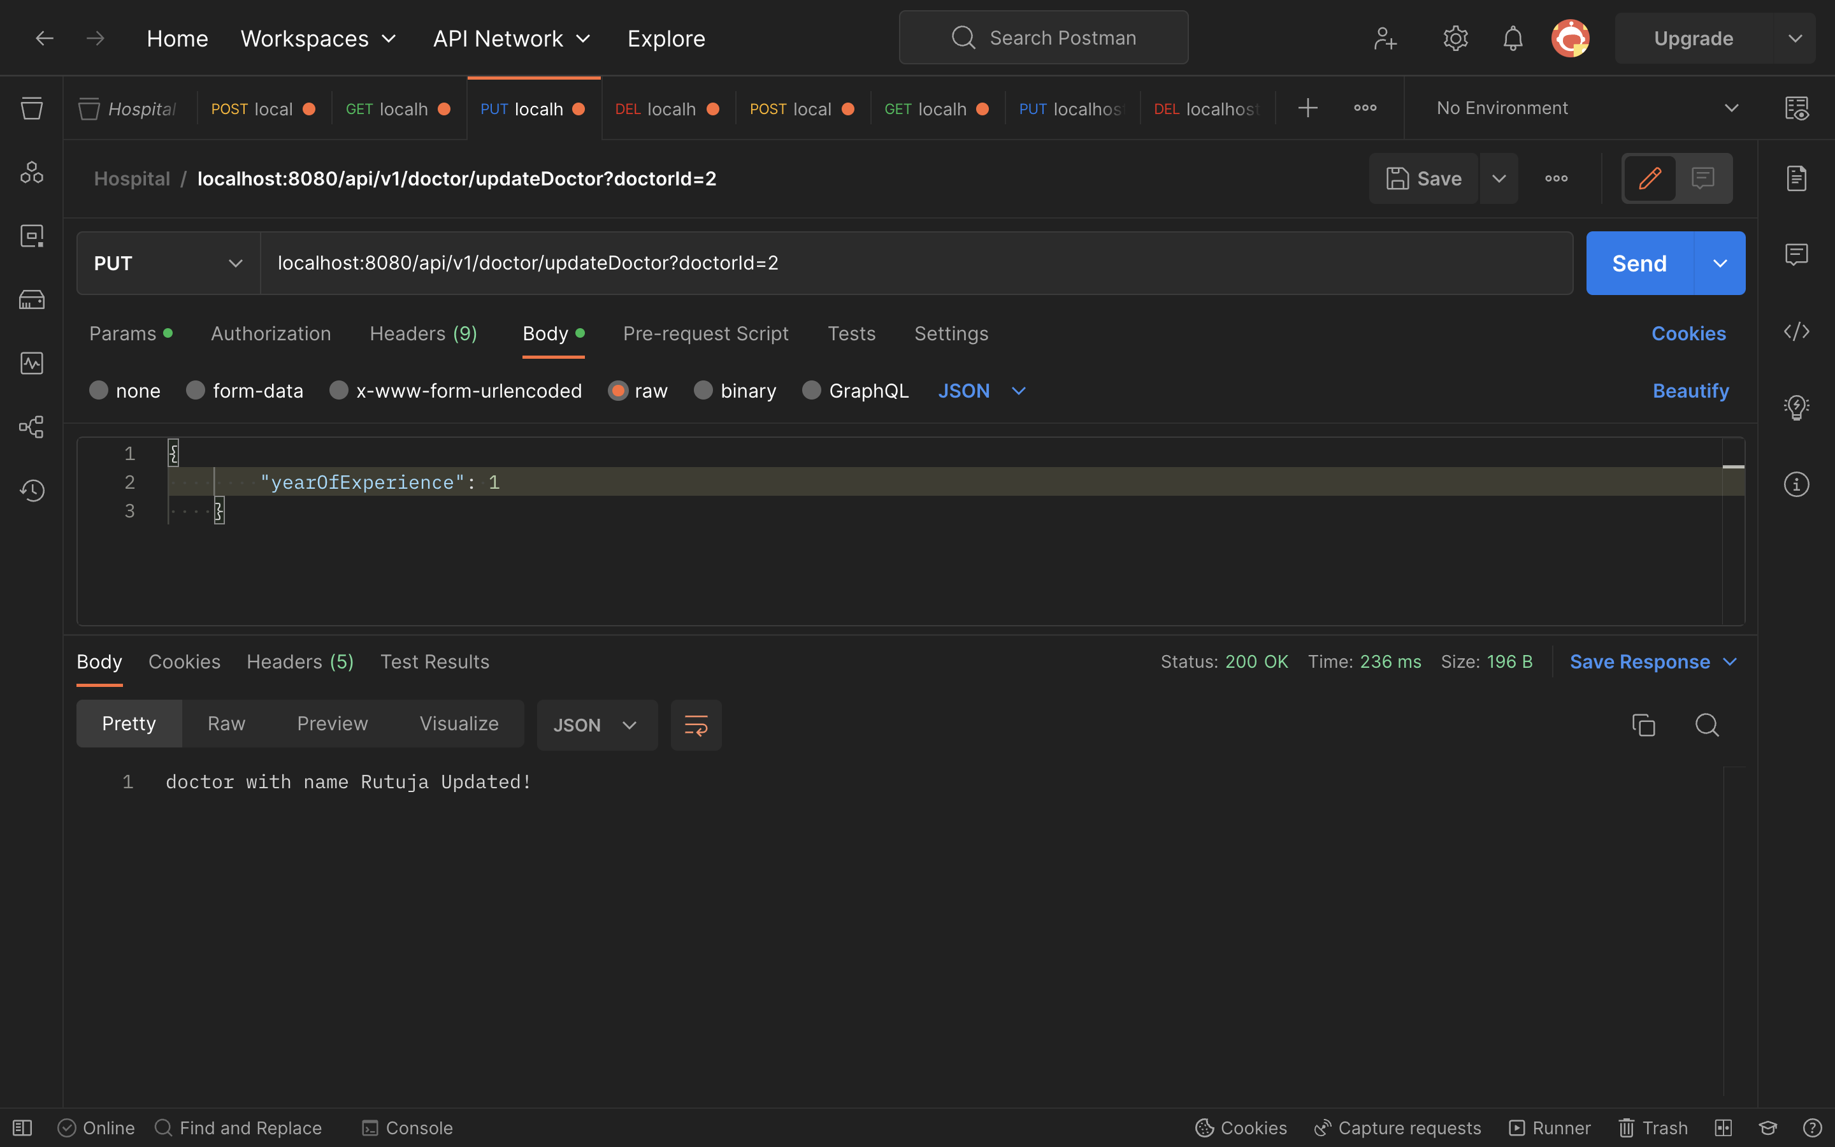Select the raw body type
This screenshot has height=1147, width=1835.
coord(618,391)
